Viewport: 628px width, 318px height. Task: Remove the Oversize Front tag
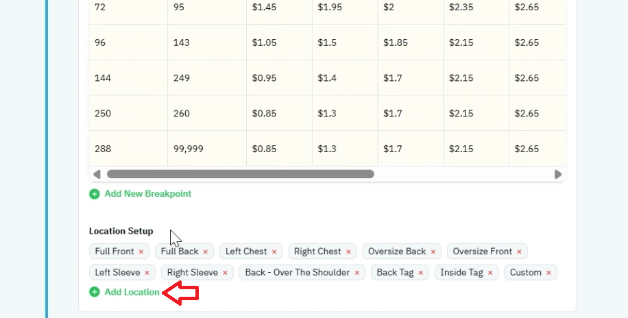519,252
